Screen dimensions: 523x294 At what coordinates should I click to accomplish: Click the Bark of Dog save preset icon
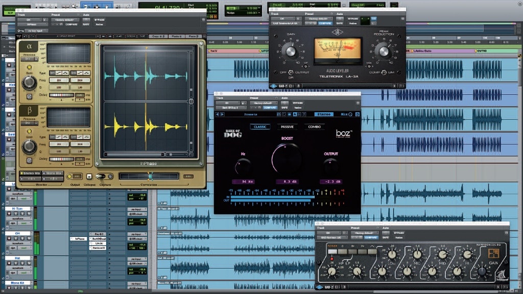coord(278,114)
